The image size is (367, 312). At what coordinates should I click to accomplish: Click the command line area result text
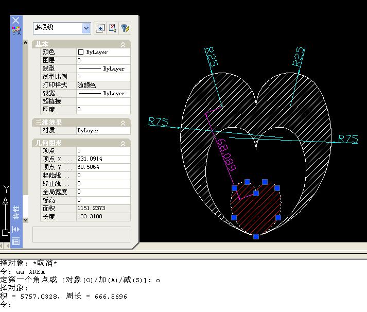tap(63, 297)
